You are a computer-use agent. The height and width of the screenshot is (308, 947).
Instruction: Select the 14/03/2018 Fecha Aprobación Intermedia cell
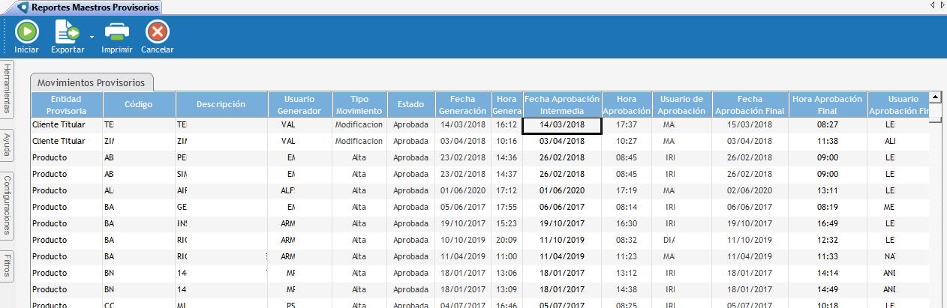pos(561,124)
